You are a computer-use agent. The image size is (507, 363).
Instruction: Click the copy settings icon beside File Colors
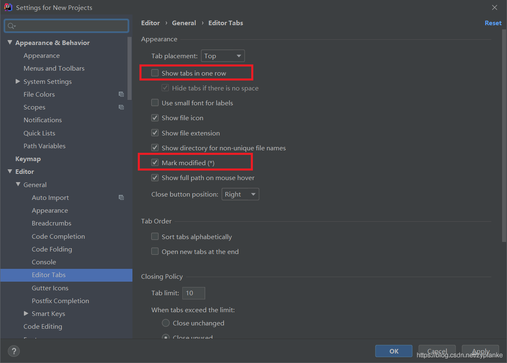click(121, 94)
